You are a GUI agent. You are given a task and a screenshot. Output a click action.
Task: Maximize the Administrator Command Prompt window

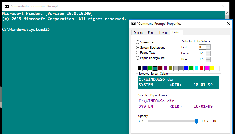click(x=211, y=6)
